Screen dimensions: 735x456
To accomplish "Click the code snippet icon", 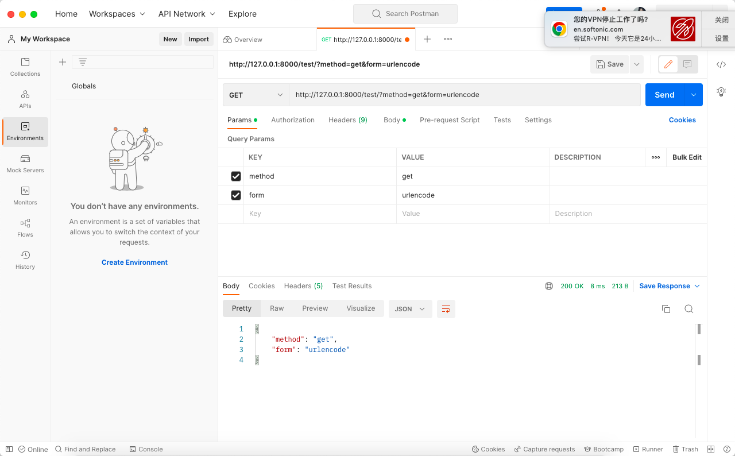I will (721, 64).
